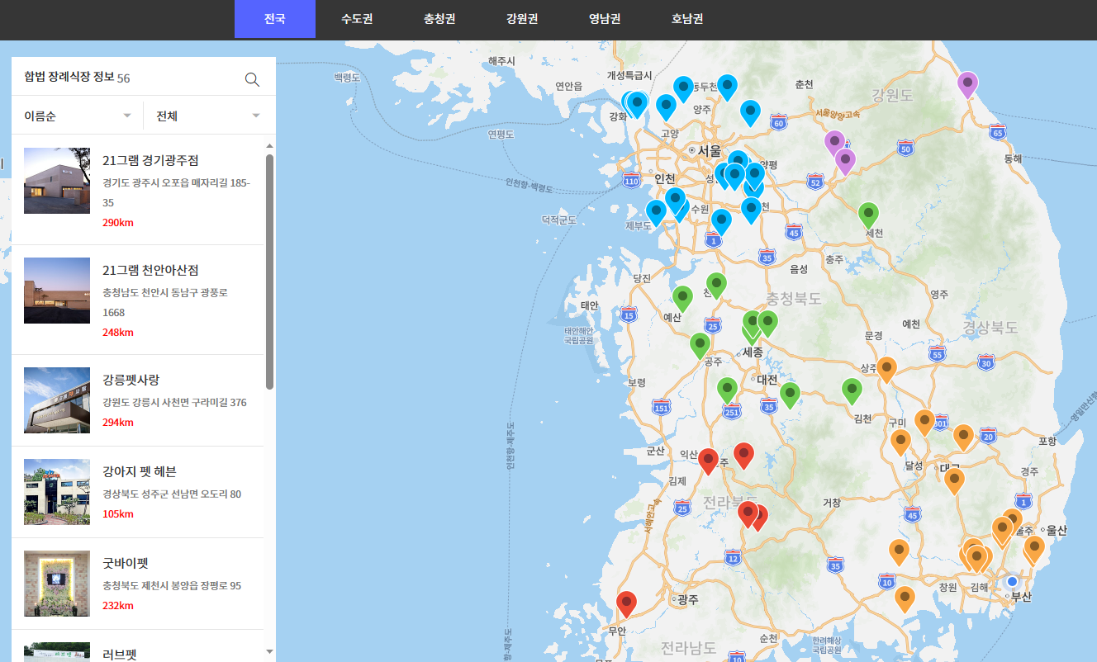Open the 강아지 펫 헤븐 listing title

139,471
